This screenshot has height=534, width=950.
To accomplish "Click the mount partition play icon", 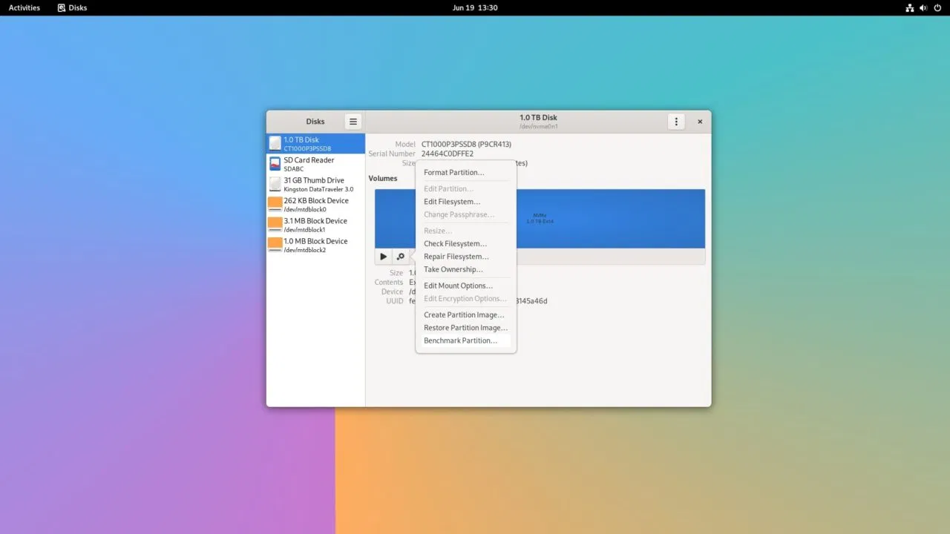I will click(x=383, y=257).
